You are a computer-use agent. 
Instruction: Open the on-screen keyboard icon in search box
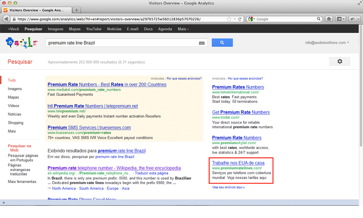tap(201, 43)
